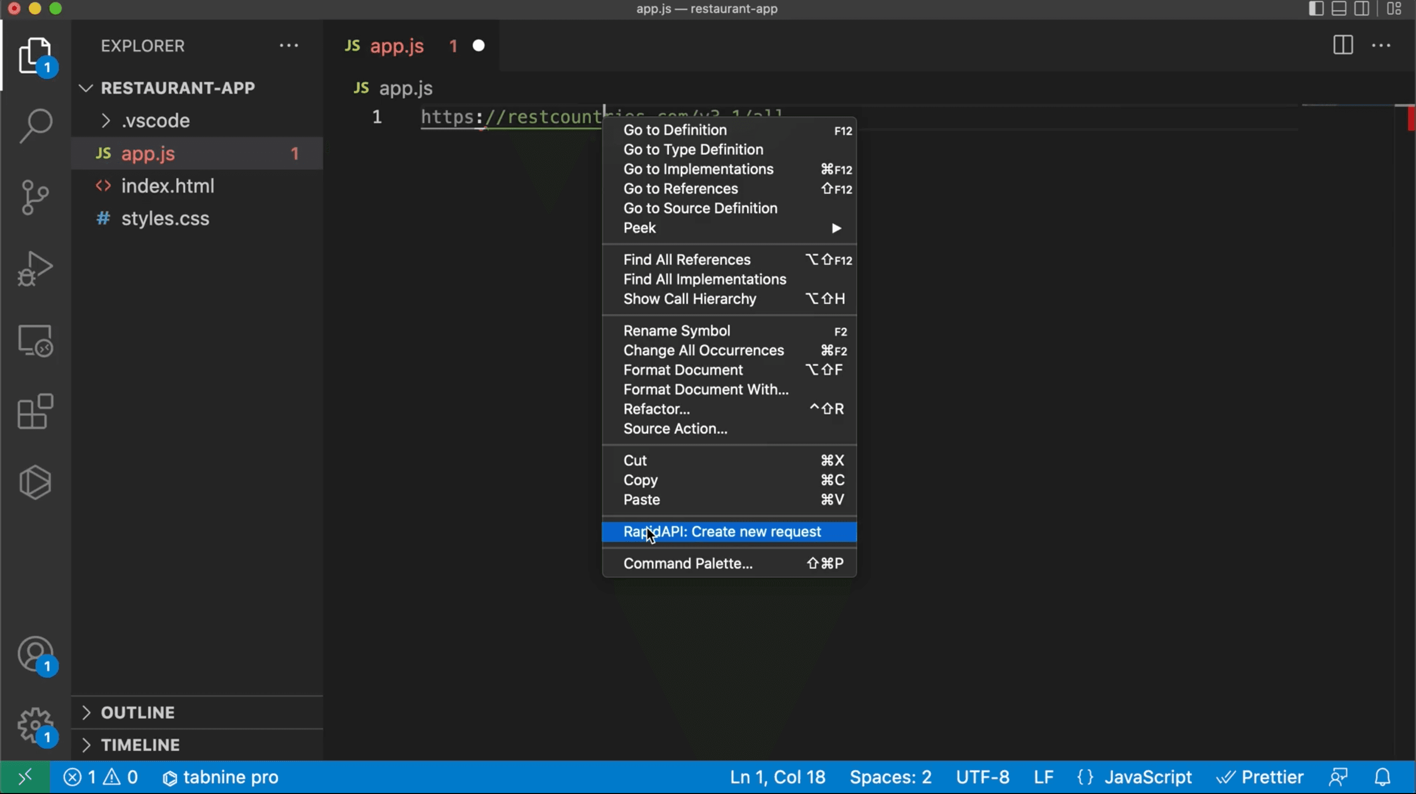Open index.html in the file tree

coord(197,186)
